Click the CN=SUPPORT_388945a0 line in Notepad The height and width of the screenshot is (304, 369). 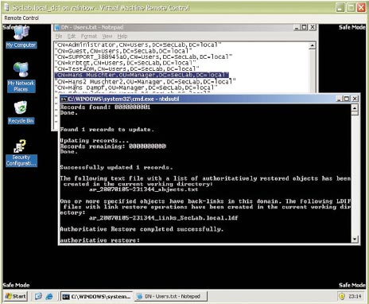144,57
